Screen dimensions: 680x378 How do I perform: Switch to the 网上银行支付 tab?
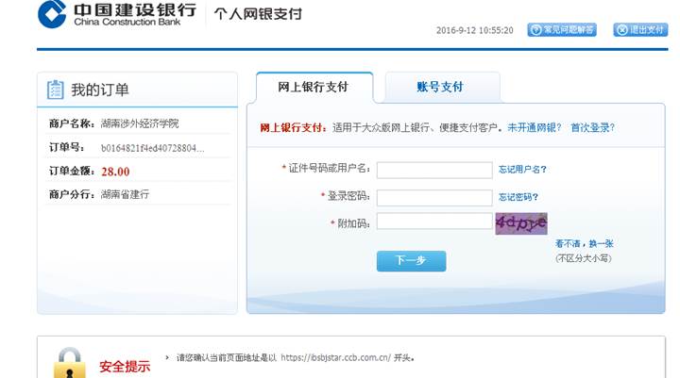click(314, 87)
